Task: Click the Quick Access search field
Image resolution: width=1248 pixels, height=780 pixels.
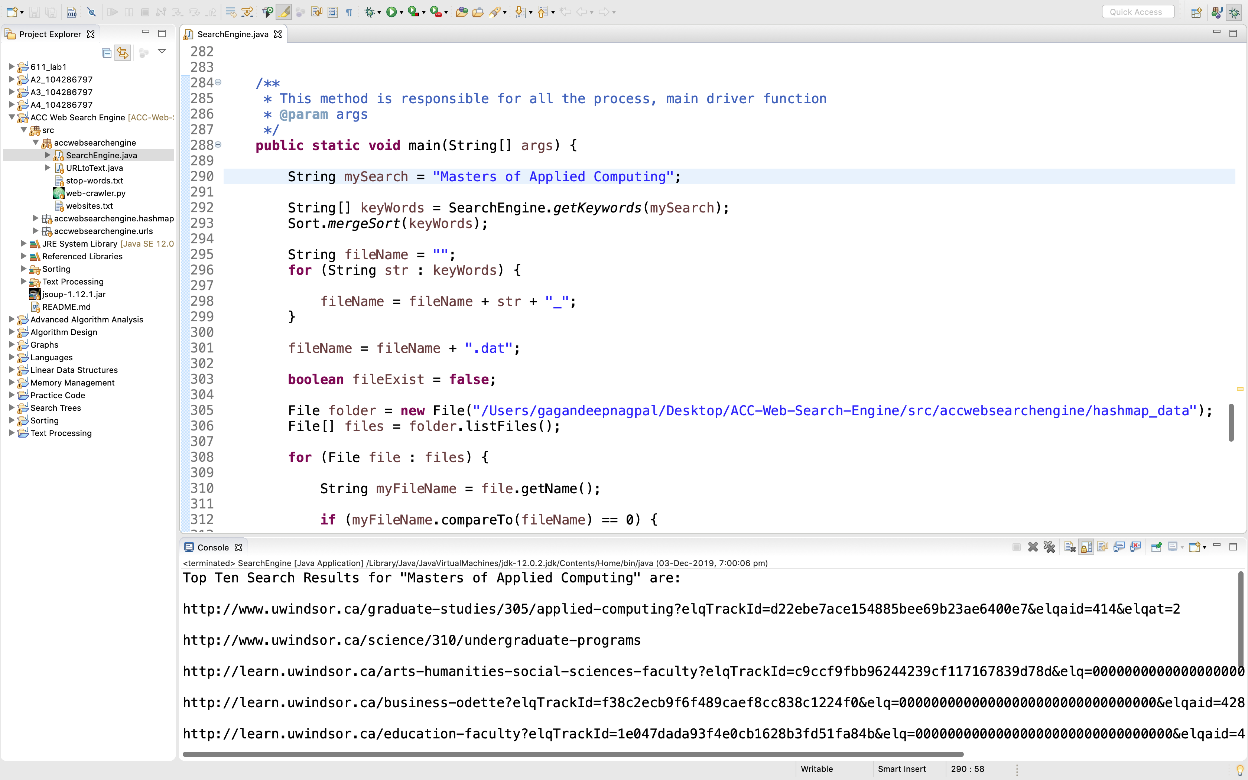Action: click(x=1138, y=12)
